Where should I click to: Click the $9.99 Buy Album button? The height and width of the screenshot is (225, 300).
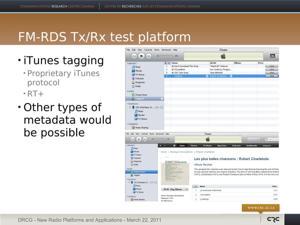coord(172,189)
